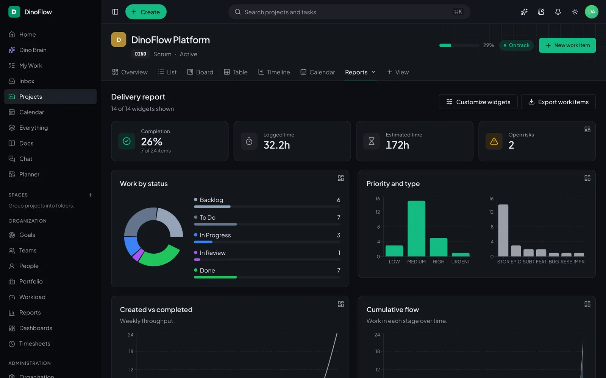Screen dimensions: 606x378
Task: Open the Table view tab
Action: 236,72
